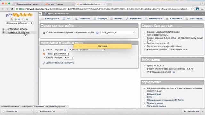Image resolution: width=205 pixels, height=115 pixels.
Task: Open Экспорт tab
Action: (x=100, y=19)
